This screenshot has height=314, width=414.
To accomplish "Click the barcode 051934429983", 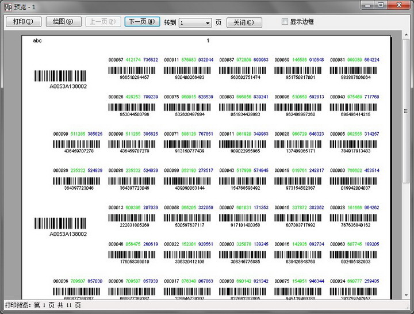I will [243, 107].
